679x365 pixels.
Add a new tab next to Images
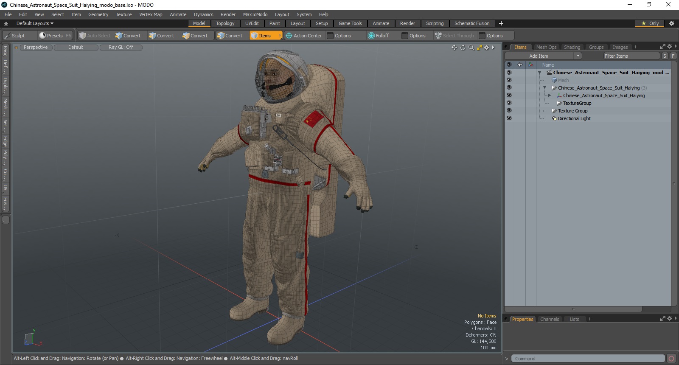tap(635, 47)
